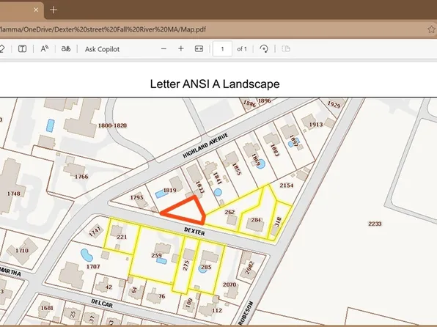This screenshot has height=327, width=437.
Task: Open a new browser tab
Action: pos(54,10)
